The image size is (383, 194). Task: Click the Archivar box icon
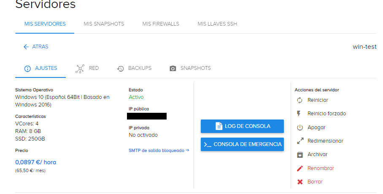tap(300, 154)
